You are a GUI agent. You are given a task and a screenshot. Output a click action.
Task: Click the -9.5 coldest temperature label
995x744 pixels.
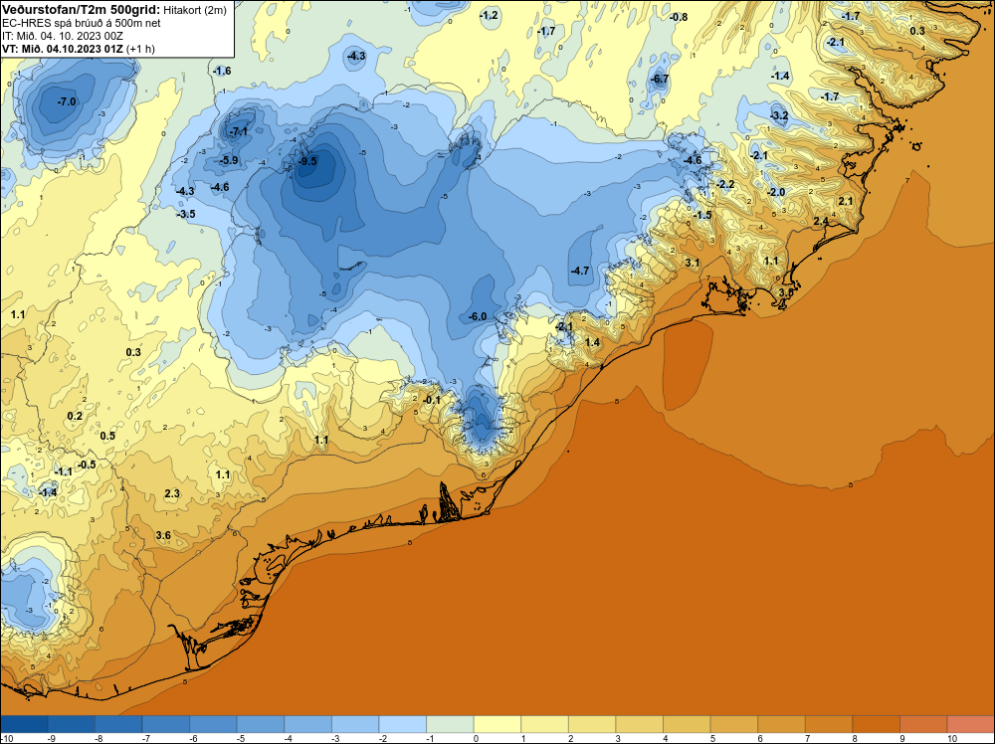(307, 162)
